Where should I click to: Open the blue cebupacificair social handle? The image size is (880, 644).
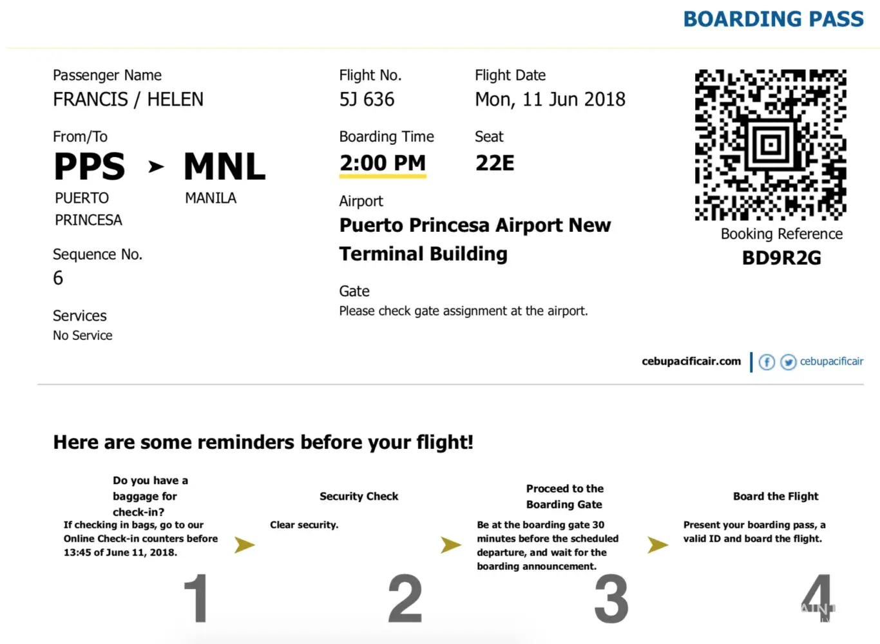831,361
